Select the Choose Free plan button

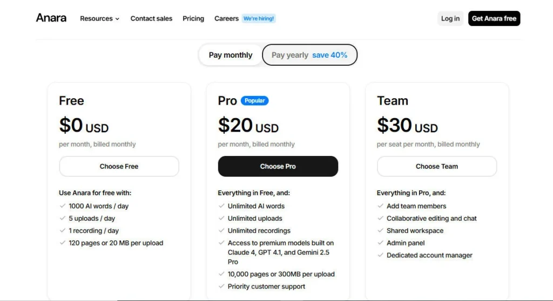point(119,166)
